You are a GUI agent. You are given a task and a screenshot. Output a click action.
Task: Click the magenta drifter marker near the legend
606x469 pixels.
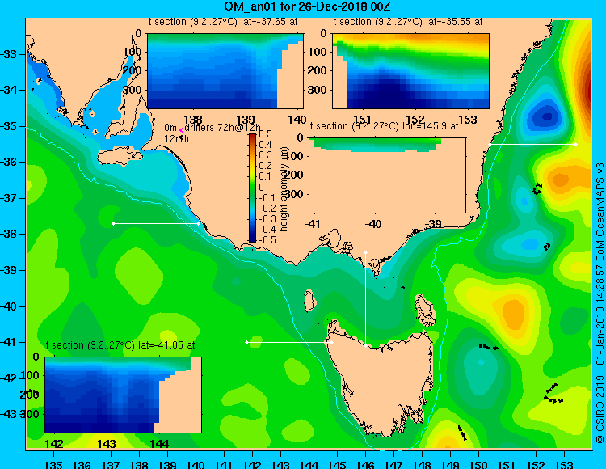[181, 131]
